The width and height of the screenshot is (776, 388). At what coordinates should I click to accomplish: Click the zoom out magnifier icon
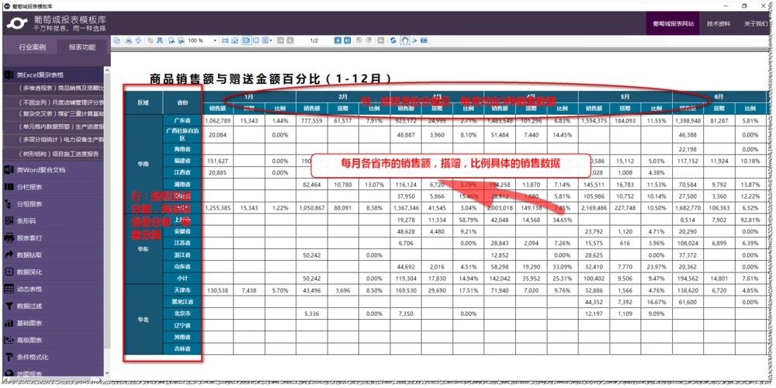click(171, 40)
